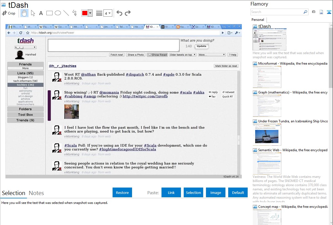Screen dimensions: 333x225
Task: Redo the last undone action
Action: [128, 13]
